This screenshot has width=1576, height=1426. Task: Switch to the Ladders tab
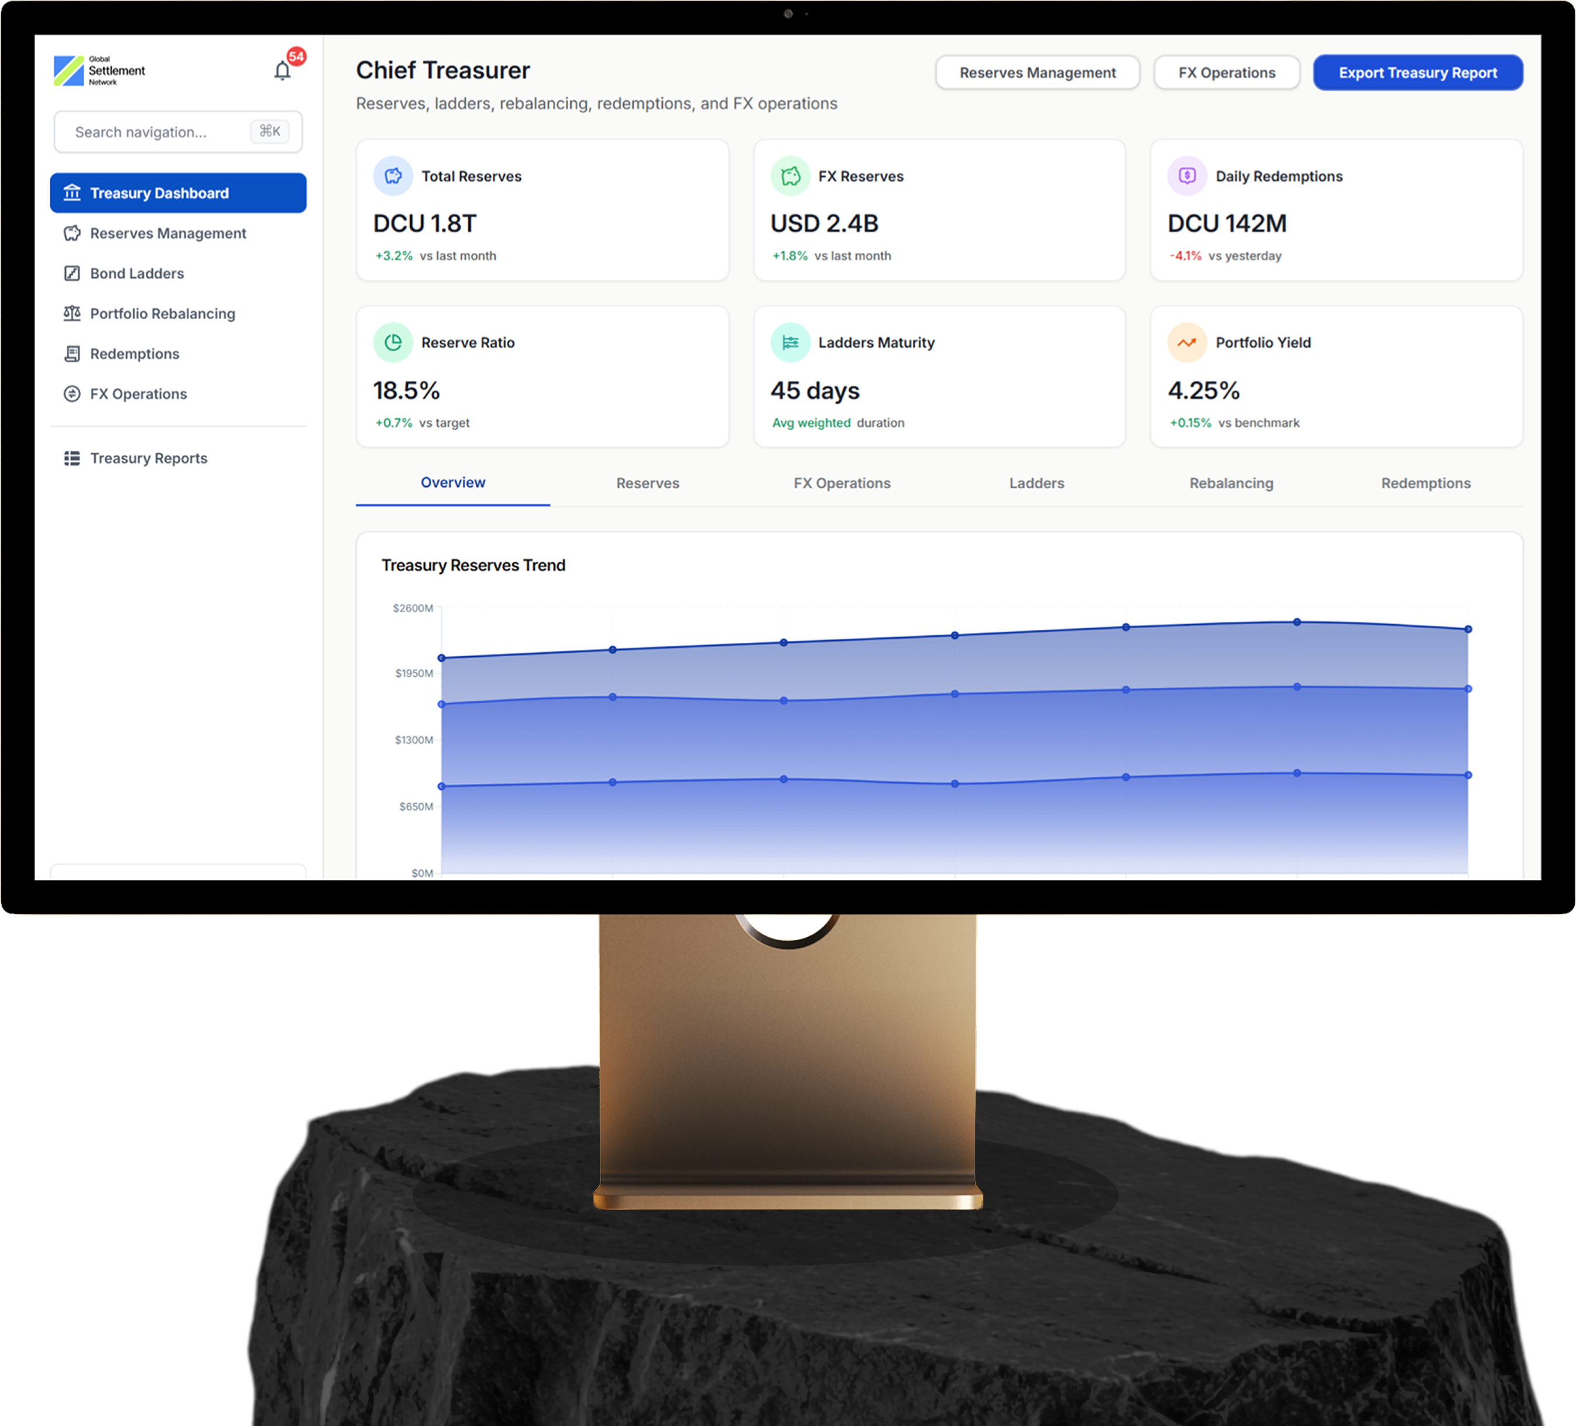[1036, 483]
